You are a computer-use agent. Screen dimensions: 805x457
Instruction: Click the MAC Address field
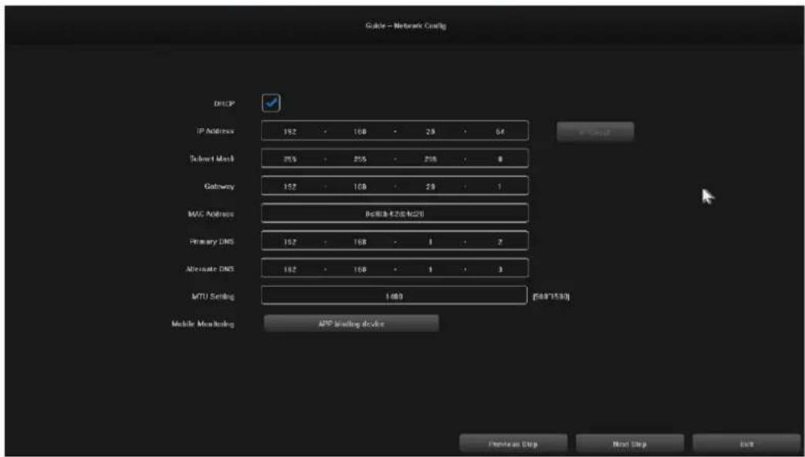tap(394, 214)
